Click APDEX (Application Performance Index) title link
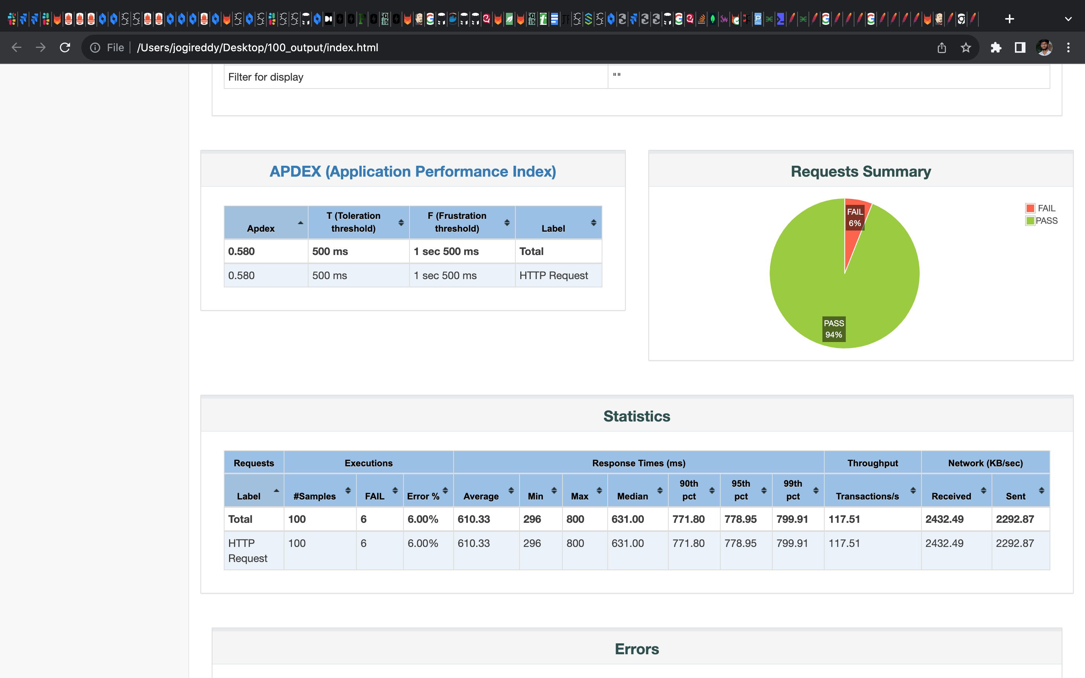This screenshot has height=678, width=1085. pyautogui.click(x=413, y=171)
